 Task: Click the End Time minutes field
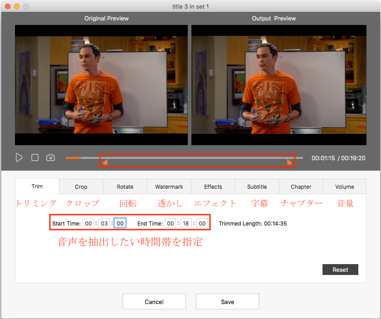(186, 223)
